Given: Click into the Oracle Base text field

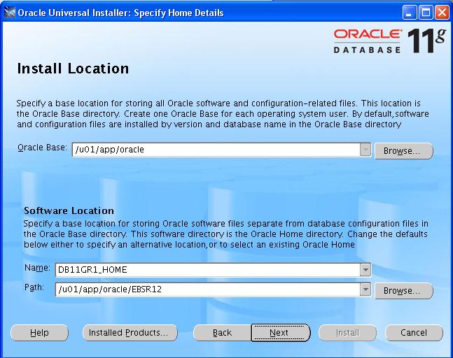Looking at the screenshot, I should tap(215, 149).
